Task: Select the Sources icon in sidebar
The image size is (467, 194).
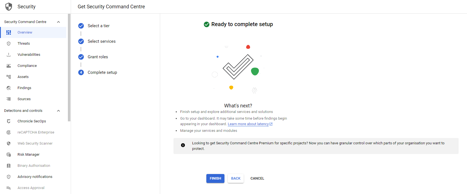Action: (9, 99)
